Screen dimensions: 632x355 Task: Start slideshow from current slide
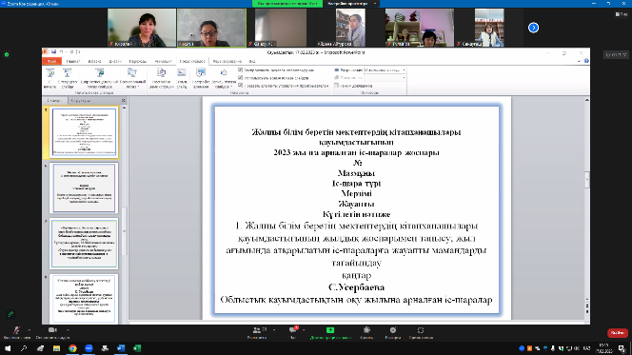[68, 78]
